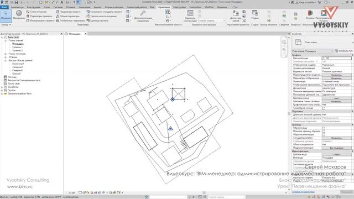Image resolution: width=354 pixels, height=199 pixels.
Task: Open Информация о проекте
Action: click(x=40, y=20)
